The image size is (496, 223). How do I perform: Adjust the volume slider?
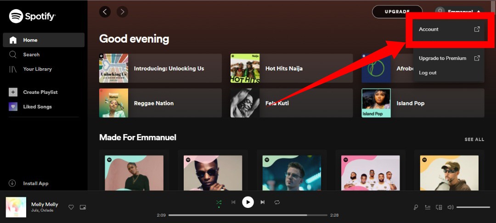point(473,207)
